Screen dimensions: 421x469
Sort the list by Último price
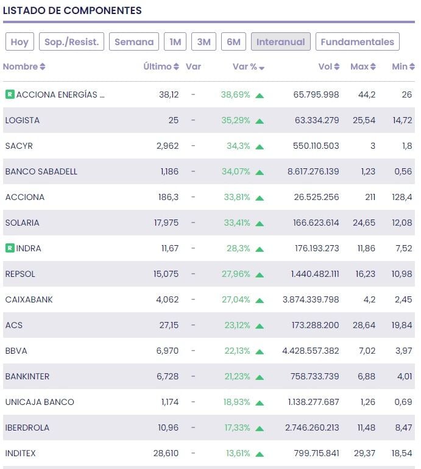[161, 66]
